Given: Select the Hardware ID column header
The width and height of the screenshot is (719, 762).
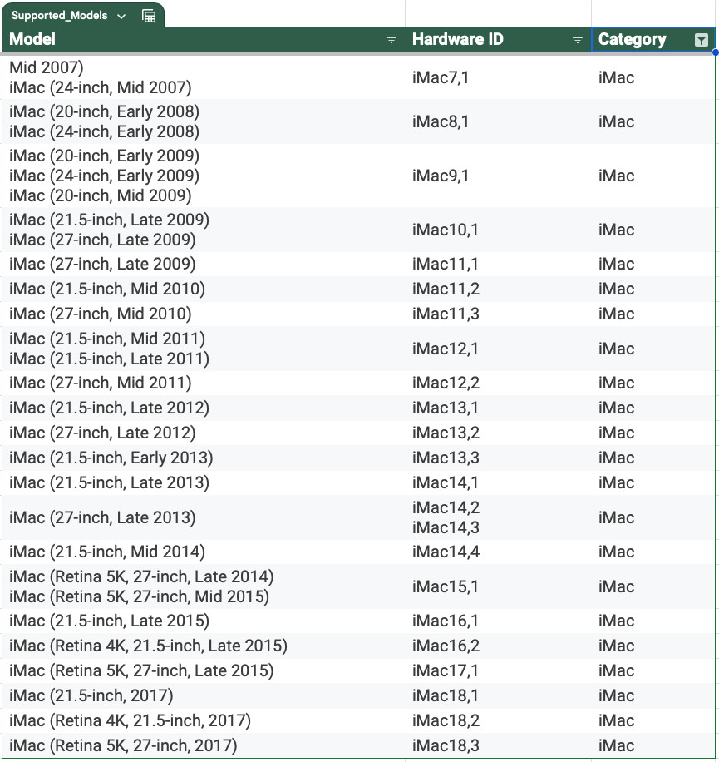Looking at the screenshot, I should [x=498, y=39].
